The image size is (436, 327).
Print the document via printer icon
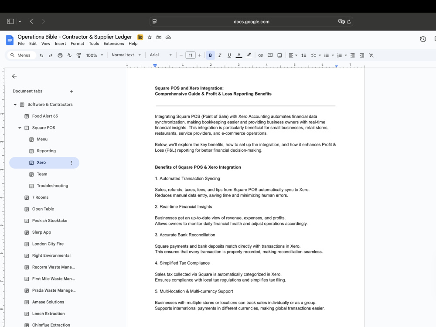pyautogui.click(x=60, y=55)
